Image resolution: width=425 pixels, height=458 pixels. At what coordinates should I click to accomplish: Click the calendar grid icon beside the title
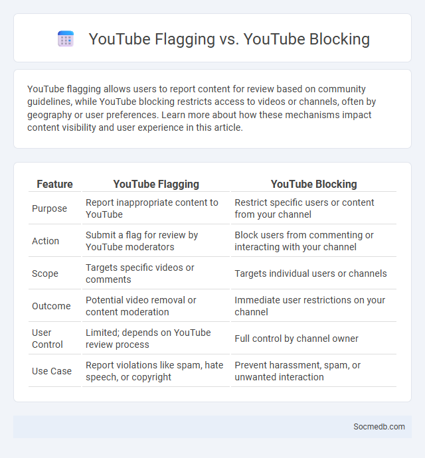[x=66, y=38]
